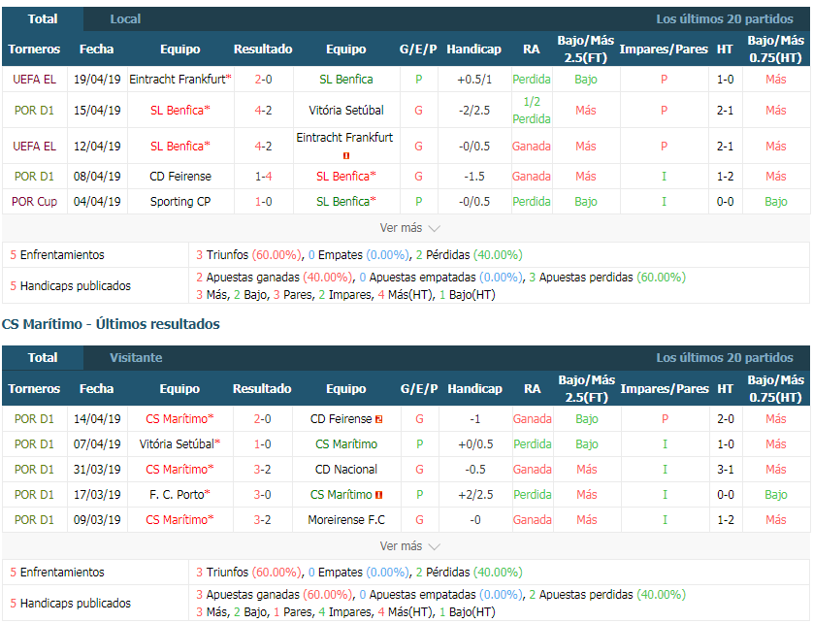This screenshot has width=813, height=623.
Task: Open 'Los últimos 20 partidos' beside the Local tab
Action: coord(725,19)
